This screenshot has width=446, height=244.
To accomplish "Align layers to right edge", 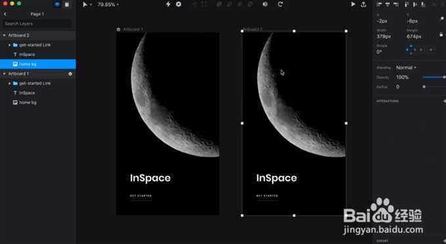I will pyautogui.click(x=395, y=4).
